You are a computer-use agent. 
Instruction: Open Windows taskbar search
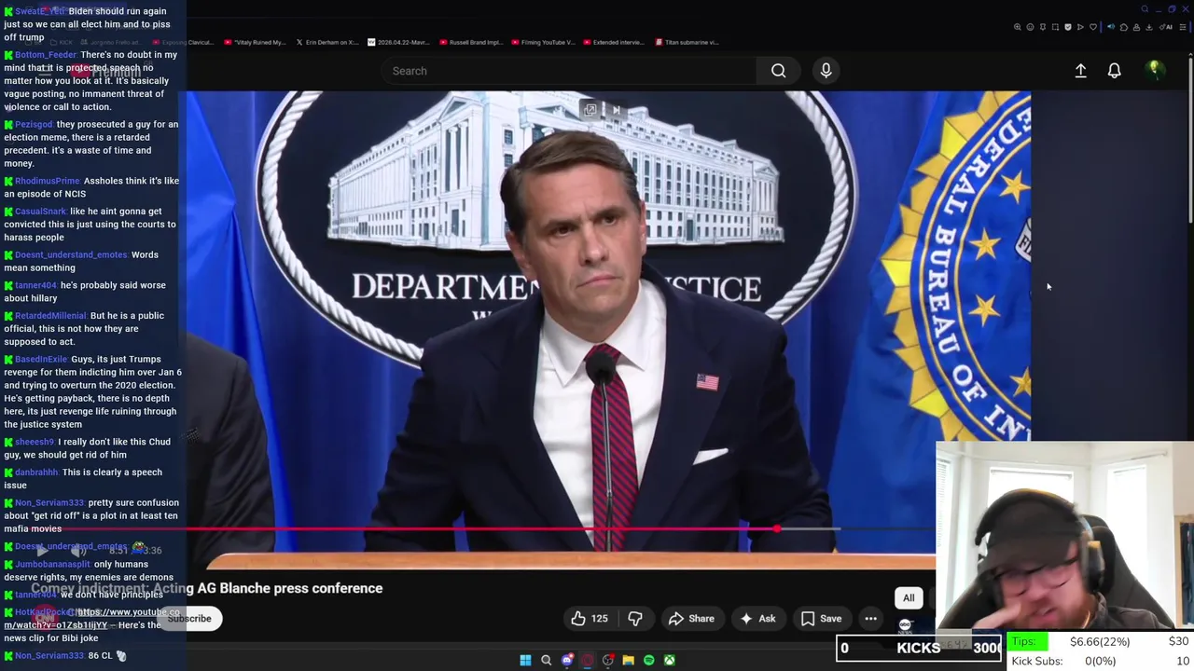pos(547,660)
